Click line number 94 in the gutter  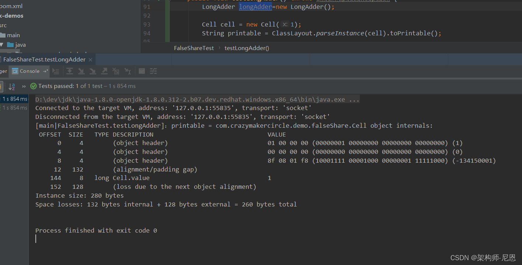point(147,33)
